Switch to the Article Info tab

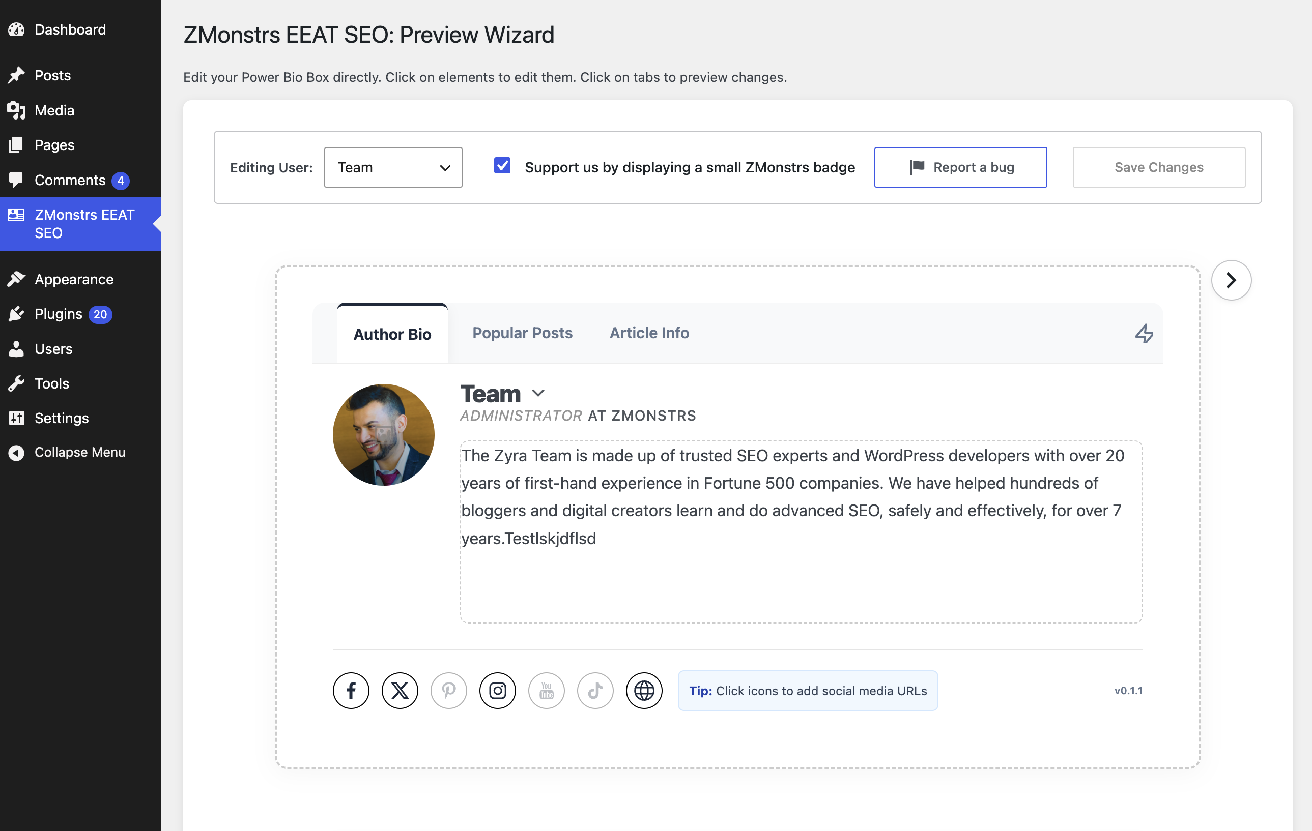click(649, 333)
